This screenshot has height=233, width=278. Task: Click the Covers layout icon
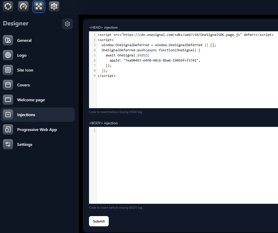tap(8, 85)
